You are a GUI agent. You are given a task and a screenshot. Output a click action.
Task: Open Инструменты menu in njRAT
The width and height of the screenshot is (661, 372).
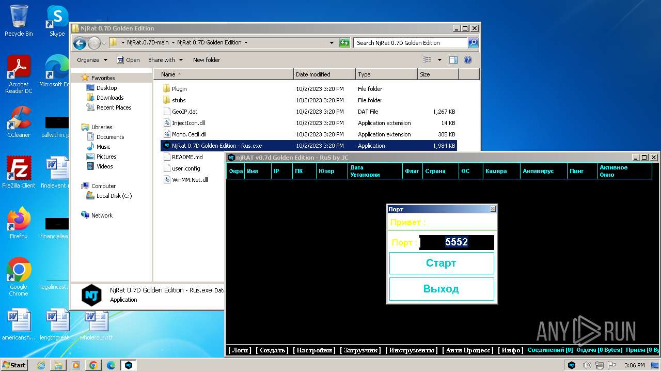[412, 350]
